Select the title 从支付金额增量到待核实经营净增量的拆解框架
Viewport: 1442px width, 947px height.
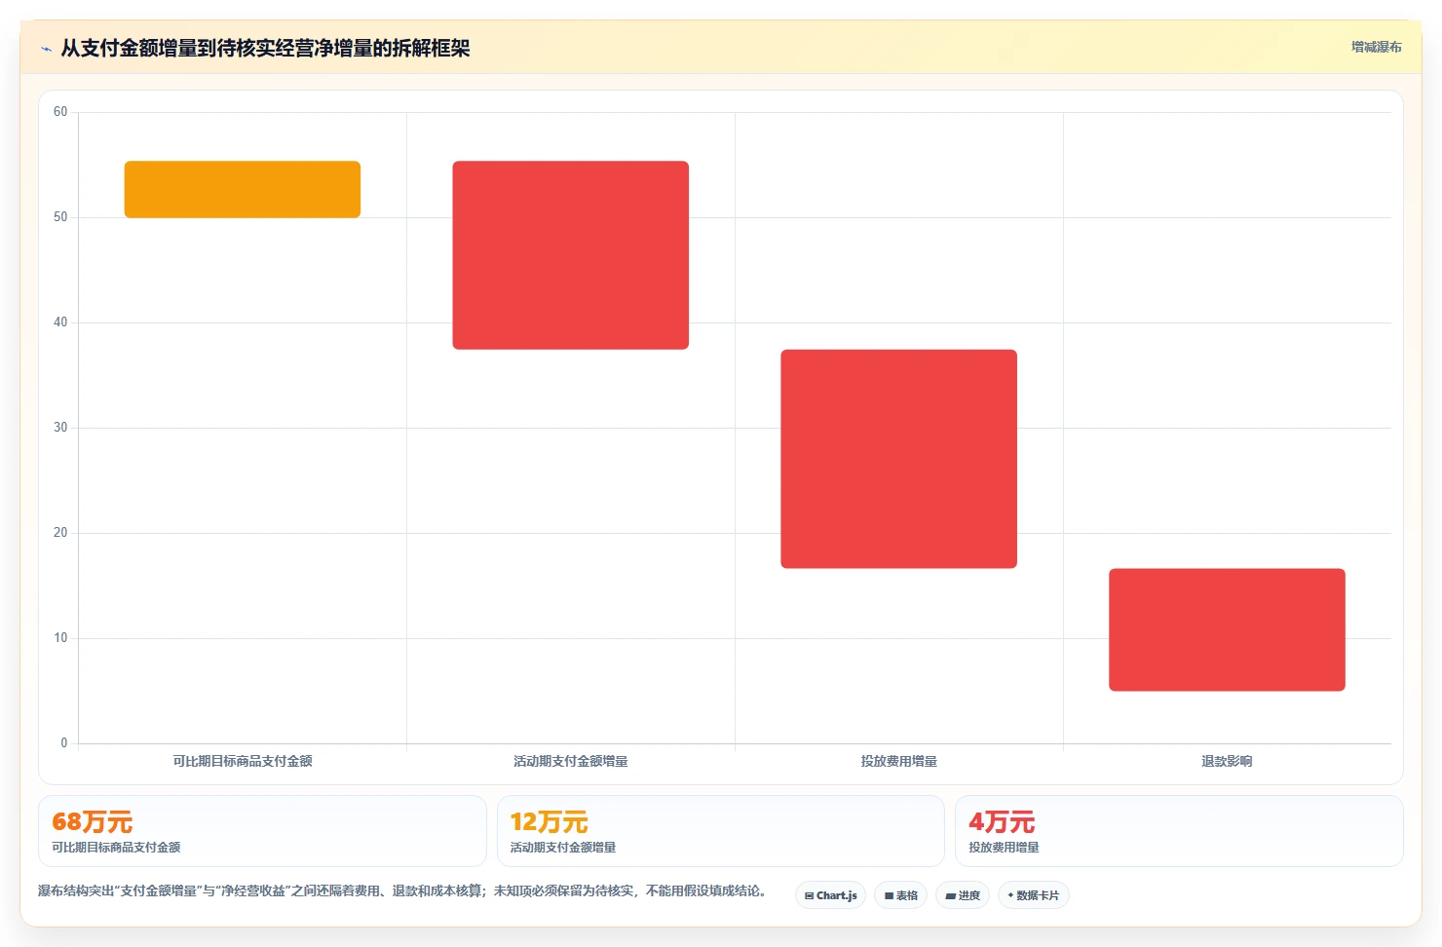pos(265,48)
